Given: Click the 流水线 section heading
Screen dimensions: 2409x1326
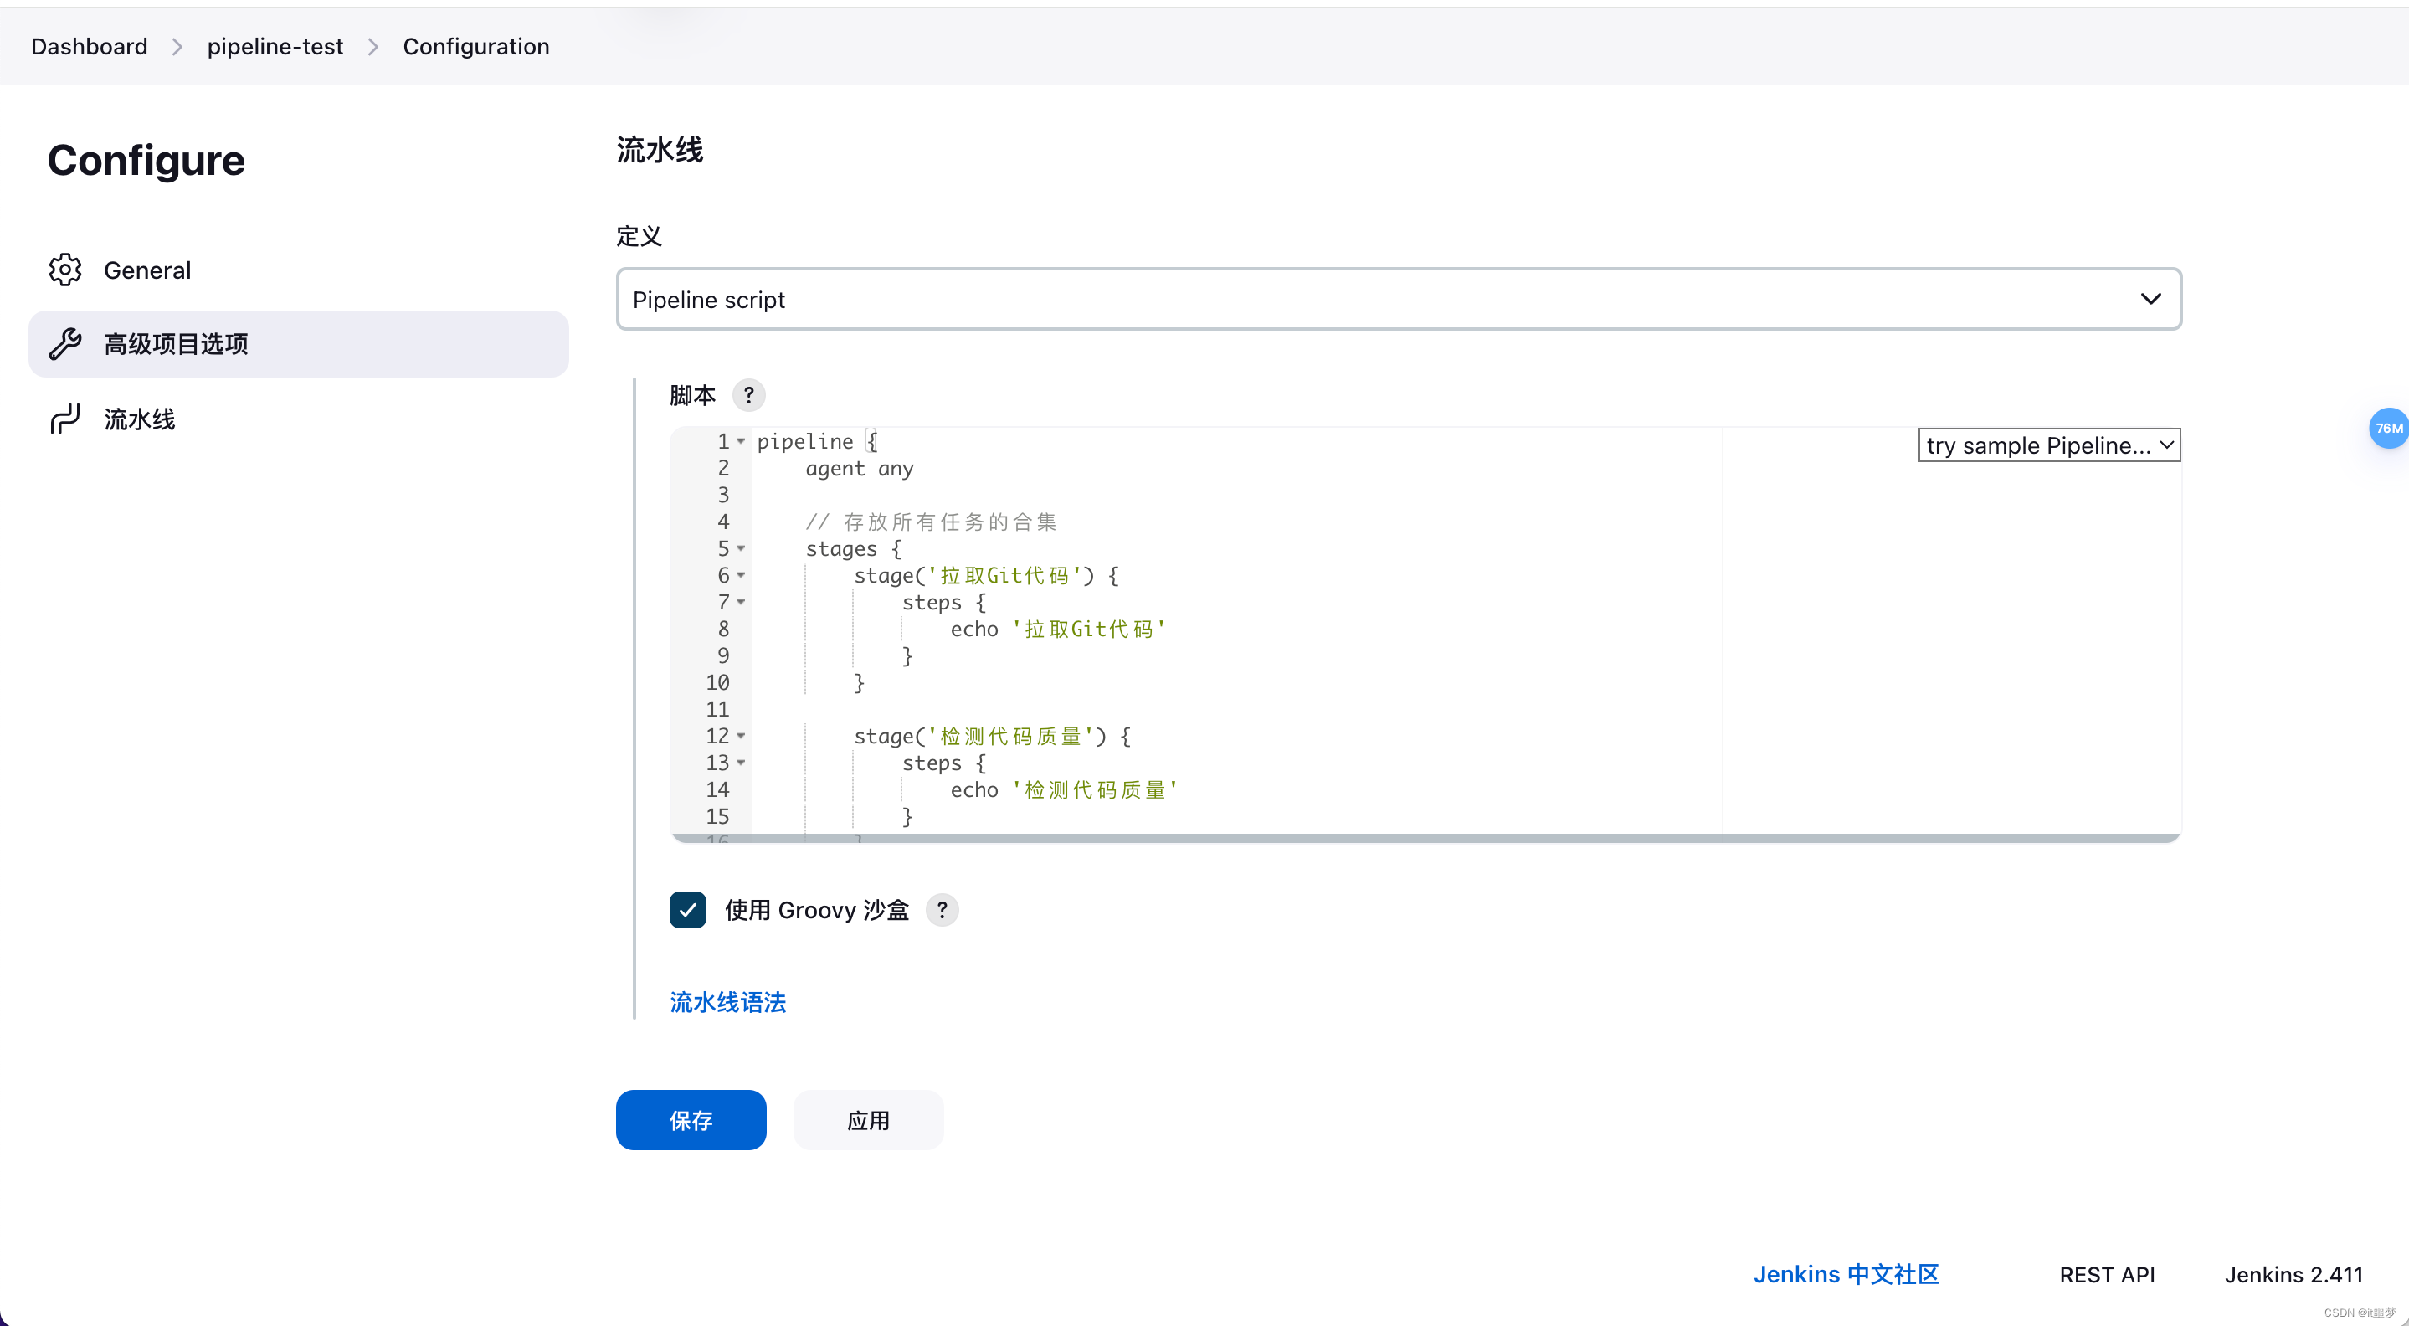Looking at the screenshot, I should tap(660, 150).
